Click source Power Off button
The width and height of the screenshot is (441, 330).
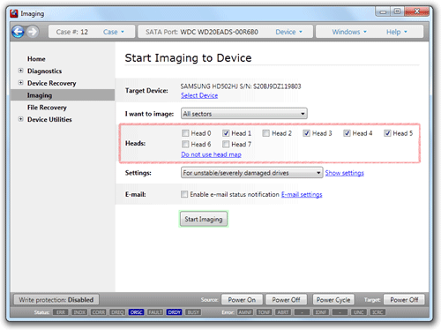(x=286, y=300)
